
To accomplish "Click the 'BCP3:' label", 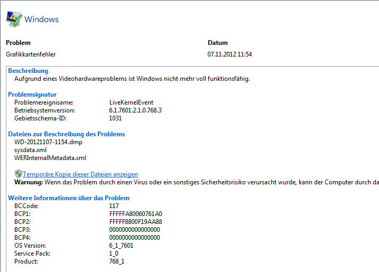I will tap(23, 230).
